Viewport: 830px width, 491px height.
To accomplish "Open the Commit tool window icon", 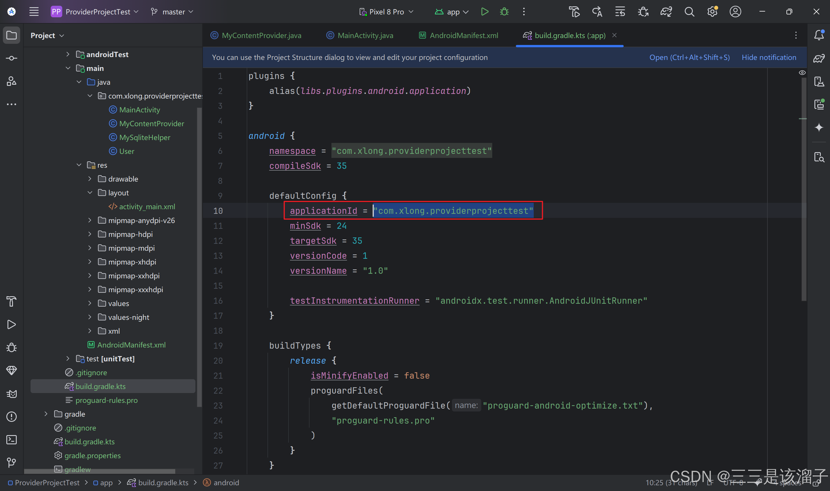I will pyautogui.click(x=12, y=58).
